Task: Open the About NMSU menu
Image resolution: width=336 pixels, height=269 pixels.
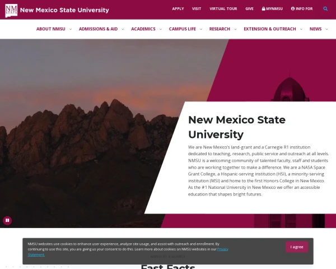Action: [51, 29]
